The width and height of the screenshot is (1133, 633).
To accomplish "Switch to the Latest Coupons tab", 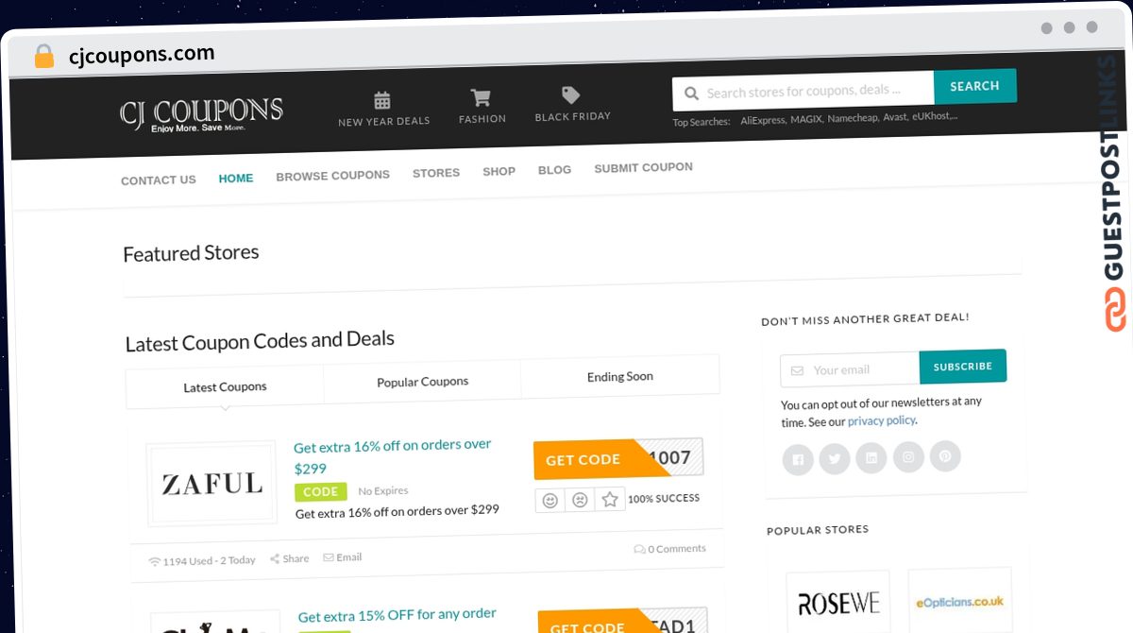I will [x=225, y=387].
